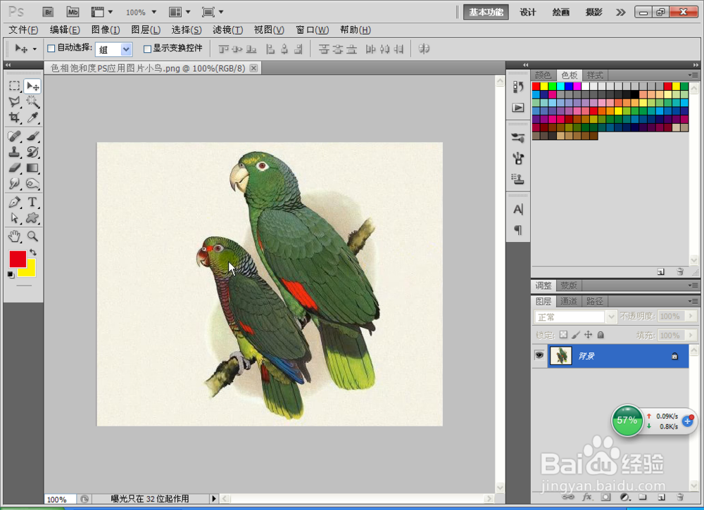The height and width of the screenshot is (510, 704).
Task: Select the Brush tool
Action: pos(32,136)
